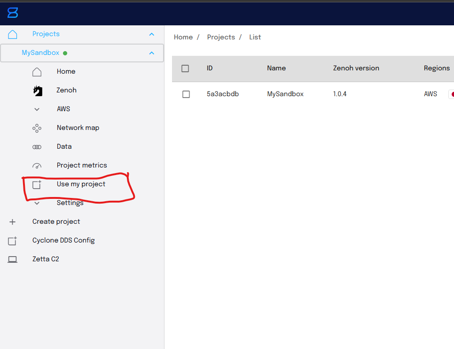Viewport: 454px width, 349px height.
Task: Click the Zetta C2 laptop icon
Action: click(12, 259)
